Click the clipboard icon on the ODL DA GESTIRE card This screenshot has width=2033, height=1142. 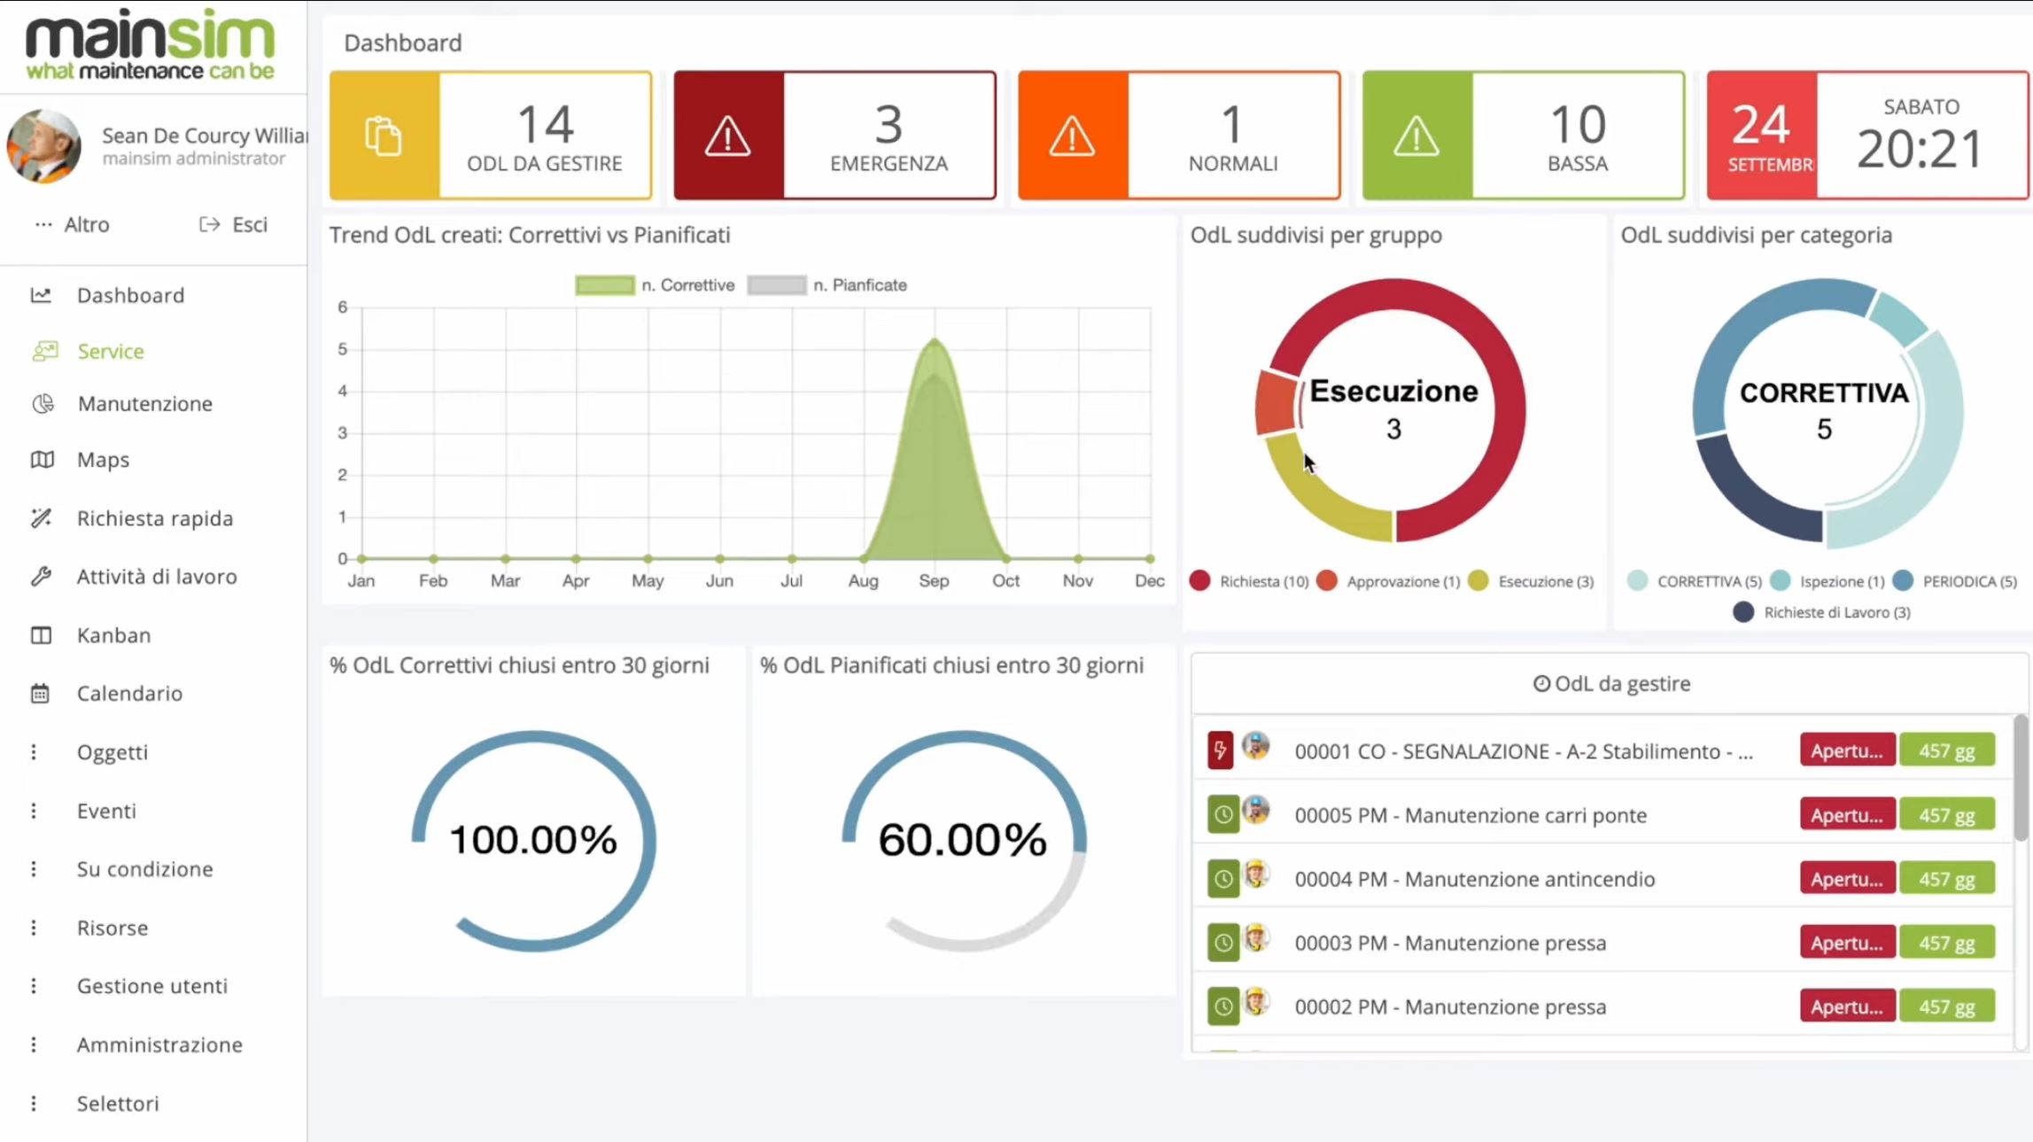pyautogui.click(x=384, y=135)
